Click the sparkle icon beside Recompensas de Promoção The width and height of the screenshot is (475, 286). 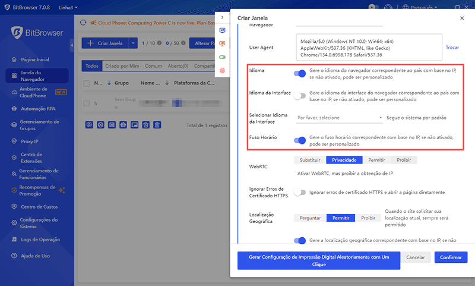[62, 190]
